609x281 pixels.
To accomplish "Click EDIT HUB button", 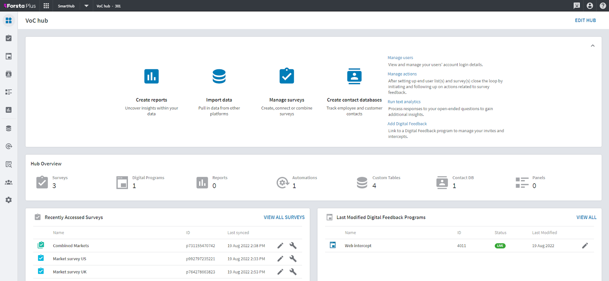I will pyautogui.click(x=585, y=20).
